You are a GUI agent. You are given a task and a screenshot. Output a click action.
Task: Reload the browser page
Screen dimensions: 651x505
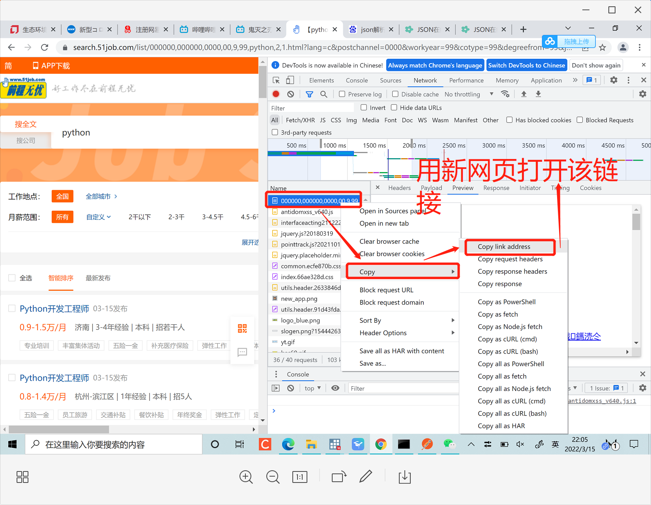coord(45,47)
